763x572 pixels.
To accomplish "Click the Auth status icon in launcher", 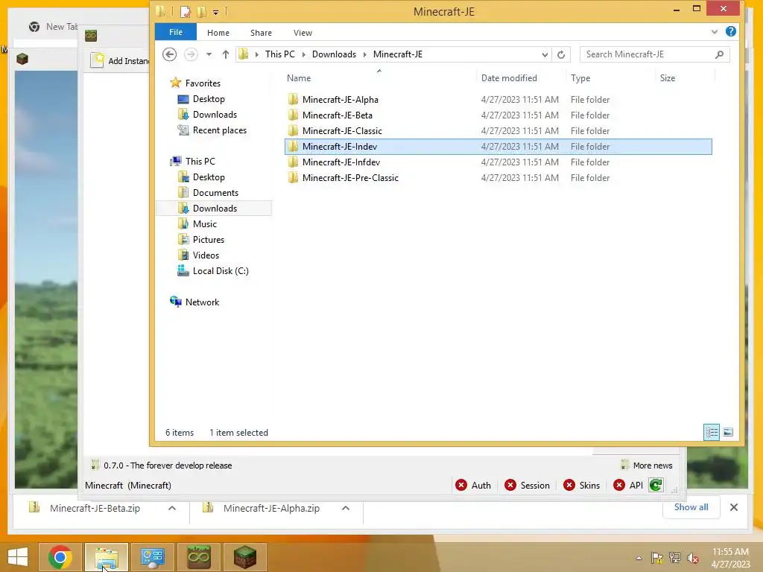I will [x=460, y=485].
